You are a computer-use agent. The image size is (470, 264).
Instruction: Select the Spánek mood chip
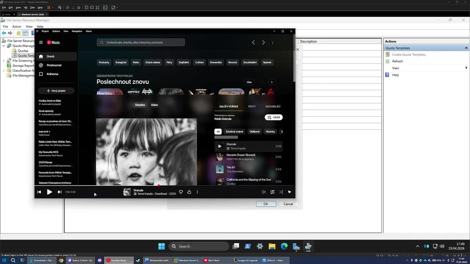coord(267,62)
